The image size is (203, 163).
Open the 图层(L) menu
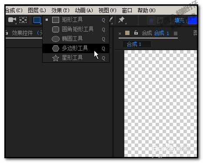point(37,10)
